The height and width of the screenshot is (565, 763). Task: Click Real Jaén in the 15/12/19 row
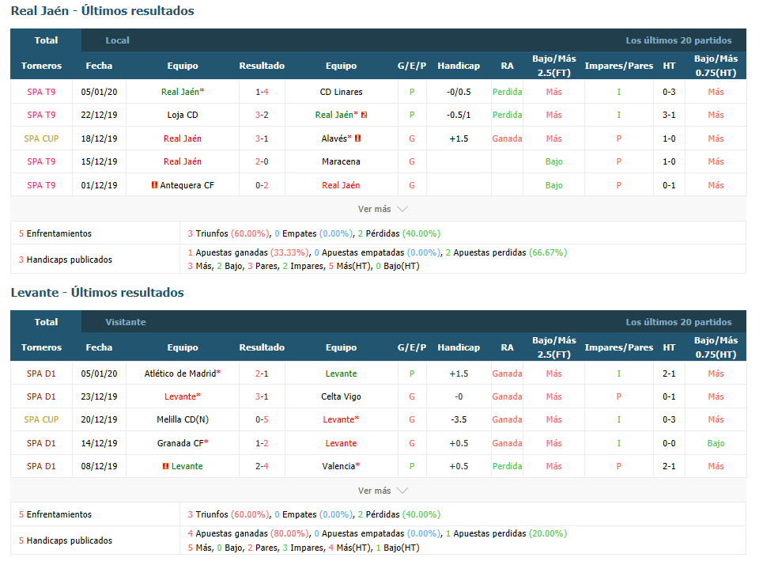click(183, 161)
